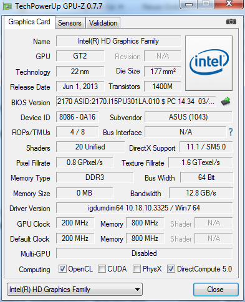The height and width of the screenshot is (302, 245).
Task: Switch to the Validation tab
Action: [103, 23]
